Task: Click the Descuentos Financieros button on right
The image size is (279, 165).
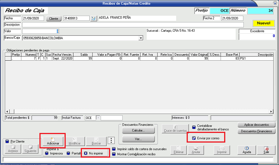Action: [257, 131]
